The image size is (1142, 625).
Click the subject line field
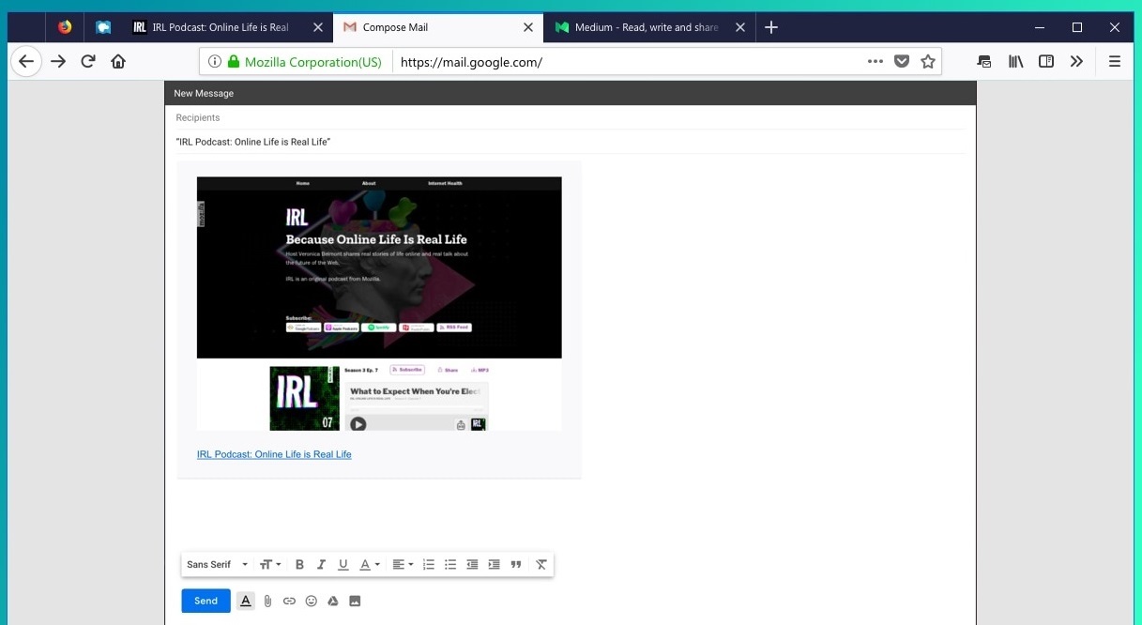click(x=571, y=142)
